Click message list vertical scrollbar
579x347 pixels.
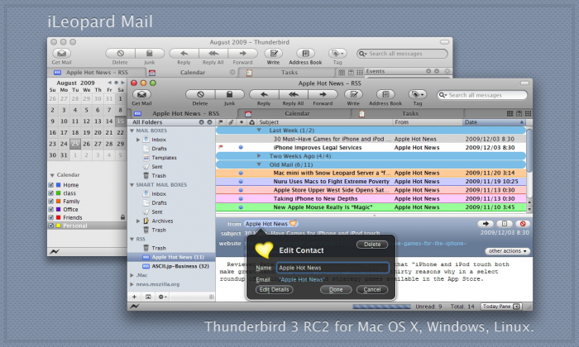click(x=529, y=151)
